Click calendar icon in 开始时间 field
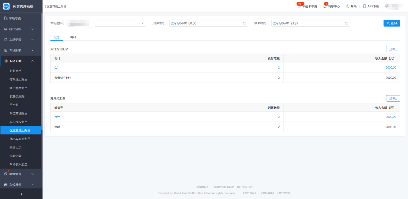The image size is (408, 199). point(245,23)
